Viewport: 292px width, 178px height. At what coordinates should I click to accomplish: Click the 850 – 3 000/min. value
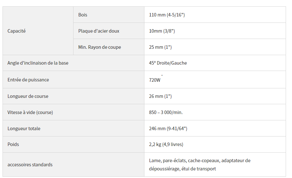point(166,112)
